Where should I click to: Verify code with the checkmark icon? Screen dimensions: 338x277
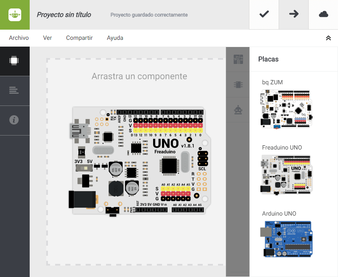point(264,14)
